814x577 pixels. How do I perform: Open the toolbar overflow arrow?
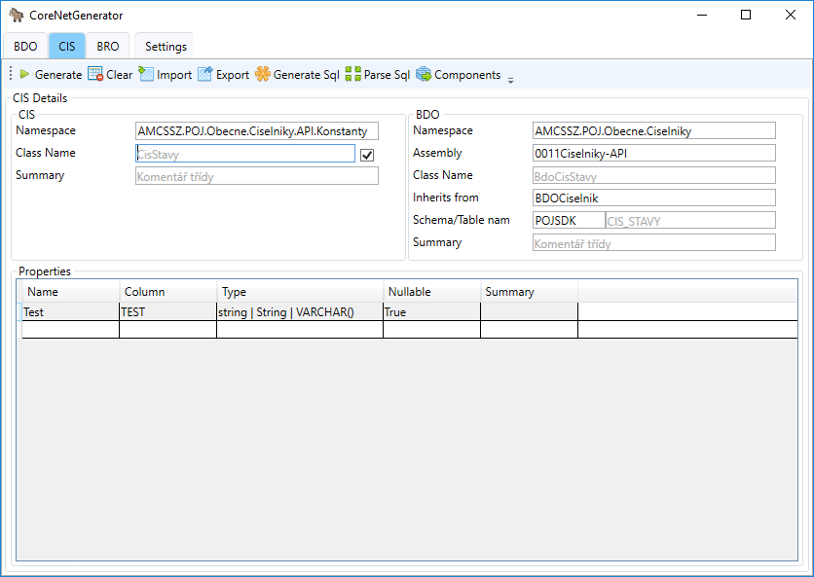511,81
